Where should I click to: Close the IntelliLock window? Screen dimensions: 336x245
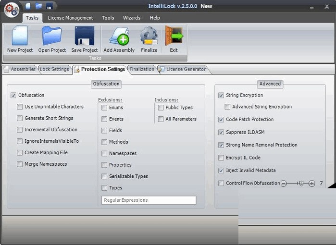[x=327, y=7]
